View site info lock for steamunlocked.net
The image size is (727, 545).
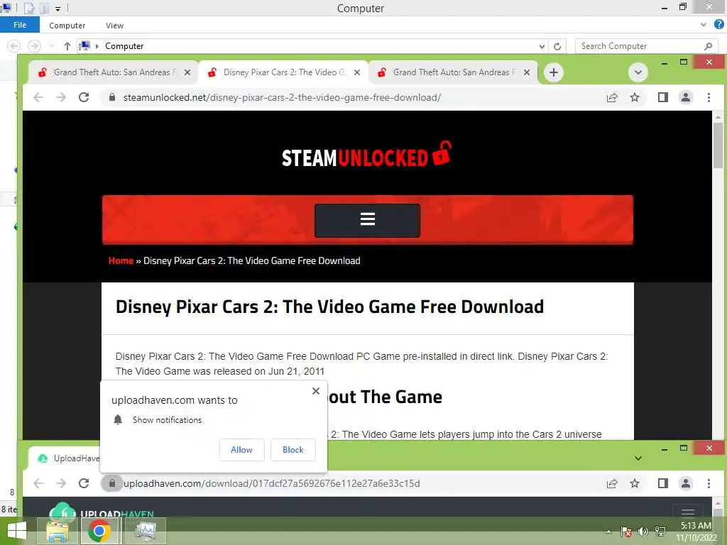pyautogui.click(x=111, y=97)
